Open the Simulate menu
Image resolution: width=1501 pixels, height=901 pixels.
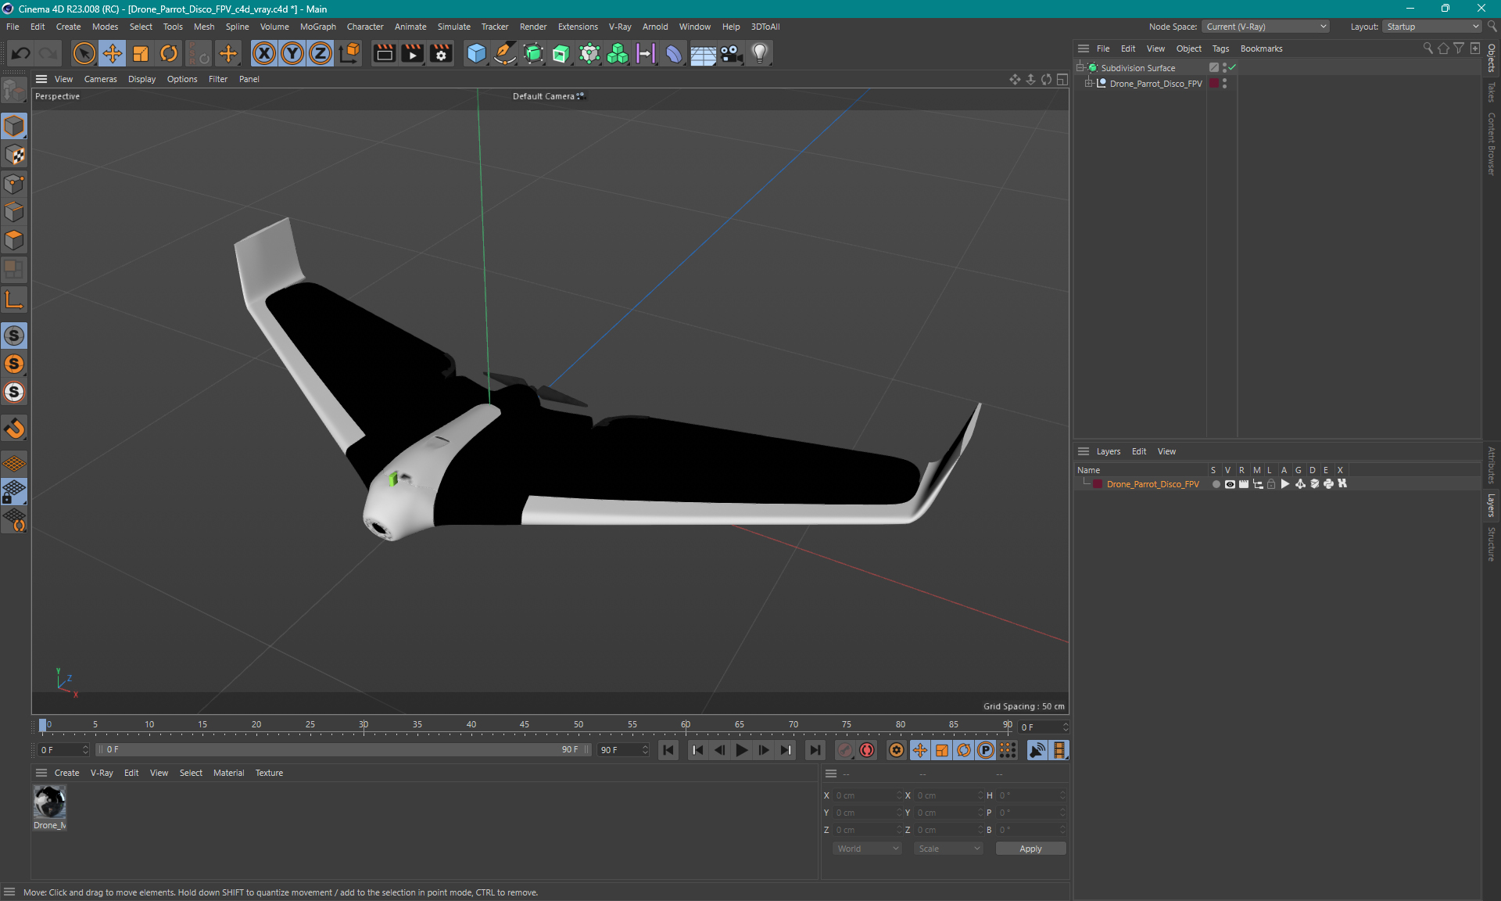(x=453, y=27)
